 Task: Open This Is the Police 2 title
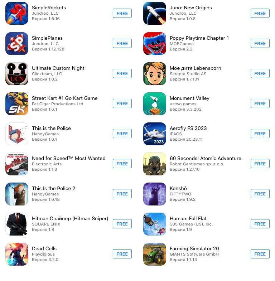(x=54, y=188)
